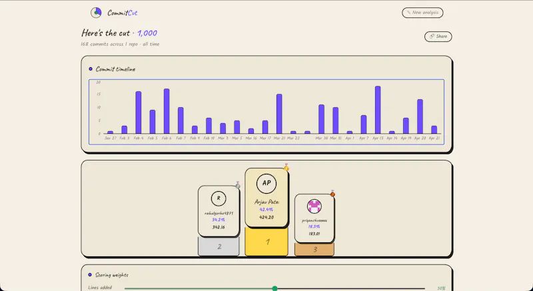This screenshot has height=291, width=533.
Task: Click the 42.9% share on first place card
Action: point(266,210)
